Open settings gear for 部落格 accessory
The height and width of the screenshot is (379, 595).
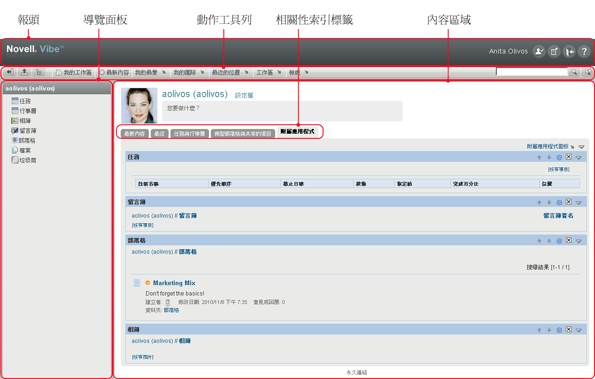pyautogui.click(x=559, y=241)
